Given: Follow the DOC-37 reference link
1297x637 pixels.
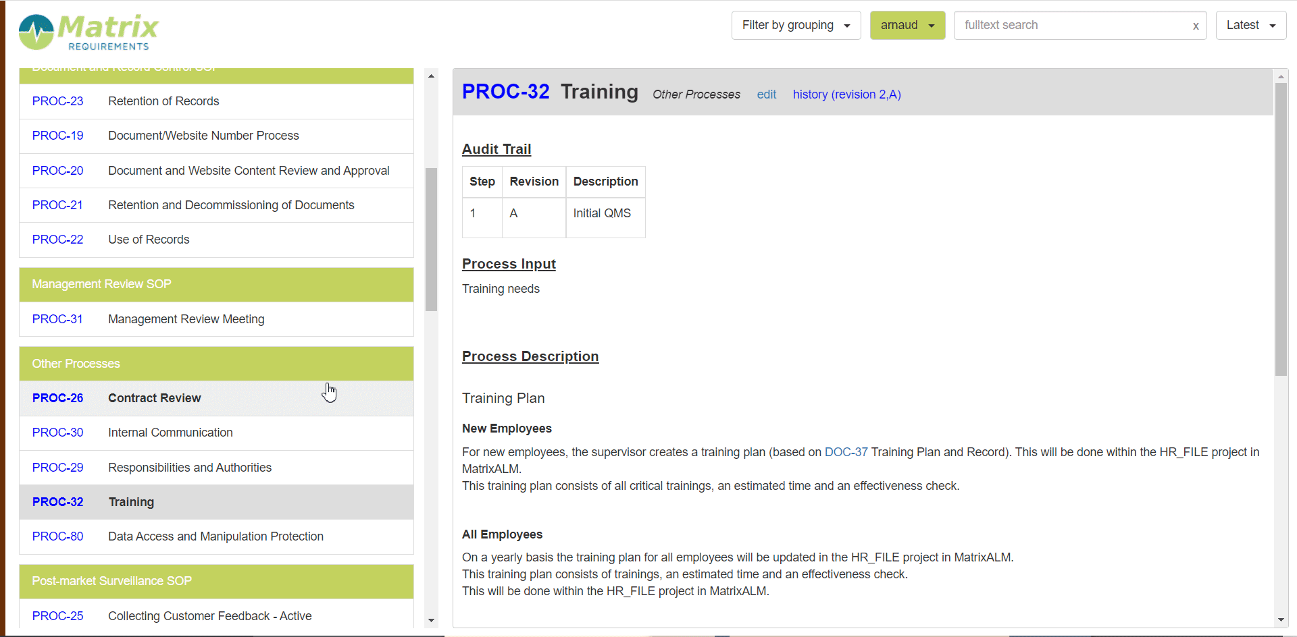Looking at the screenshot, I should (x=846, y=452).
